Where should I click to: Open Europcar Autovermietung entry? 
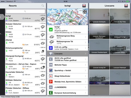tap(67, 93)
